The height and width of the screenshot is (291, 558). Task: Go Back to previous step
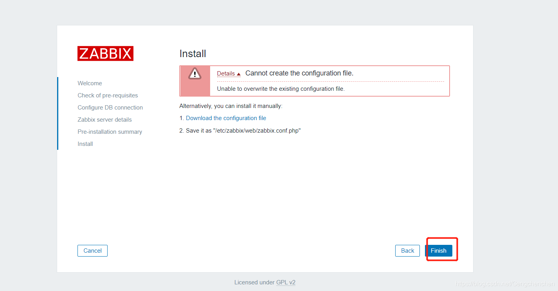point(407,251)
